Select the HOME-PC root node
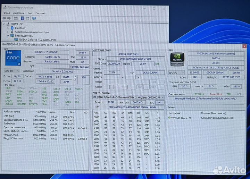This screenshot has width=250, height=179. coord(17,24)
